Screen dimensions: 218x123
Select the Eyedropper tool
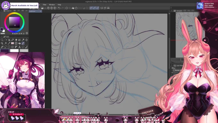click(x=9, y=43)
